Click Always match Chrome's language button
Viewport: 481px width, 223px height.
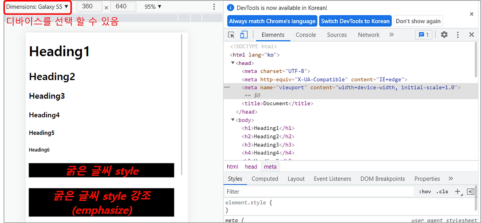[x=272, y=21]
